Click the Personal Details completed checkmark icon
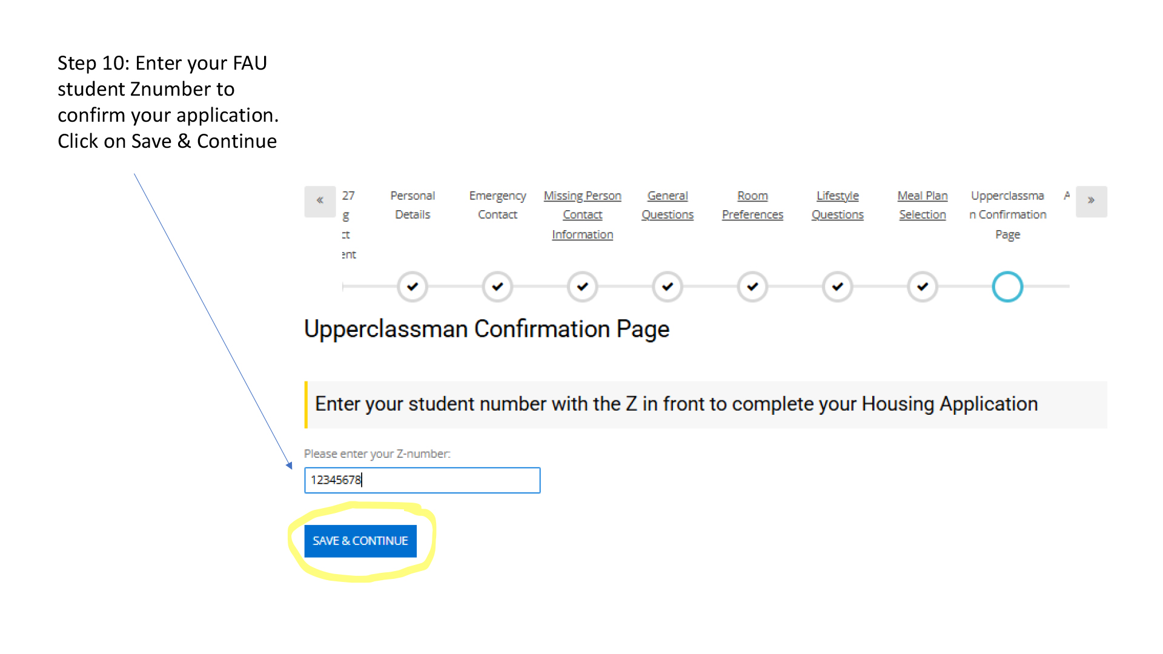The image size is (1163, 654). click(x=413, y=286)
